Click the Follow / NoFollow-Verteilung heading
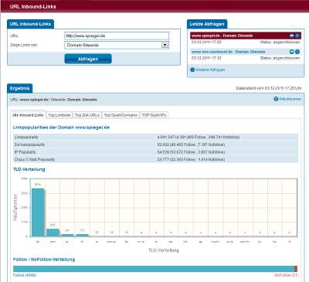Image resolution: width=309 pixels, height=282 pixels. pos(44,260)
